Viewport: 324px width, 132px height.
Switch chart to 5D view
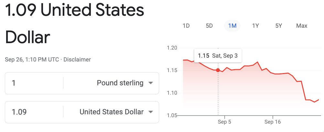209,26
